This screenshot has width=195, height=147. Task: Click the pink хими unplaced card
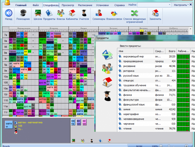tap(84, 122)
